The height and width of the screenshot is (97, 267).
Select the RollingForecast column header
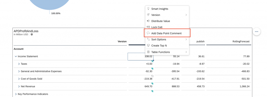coord(241,41)
